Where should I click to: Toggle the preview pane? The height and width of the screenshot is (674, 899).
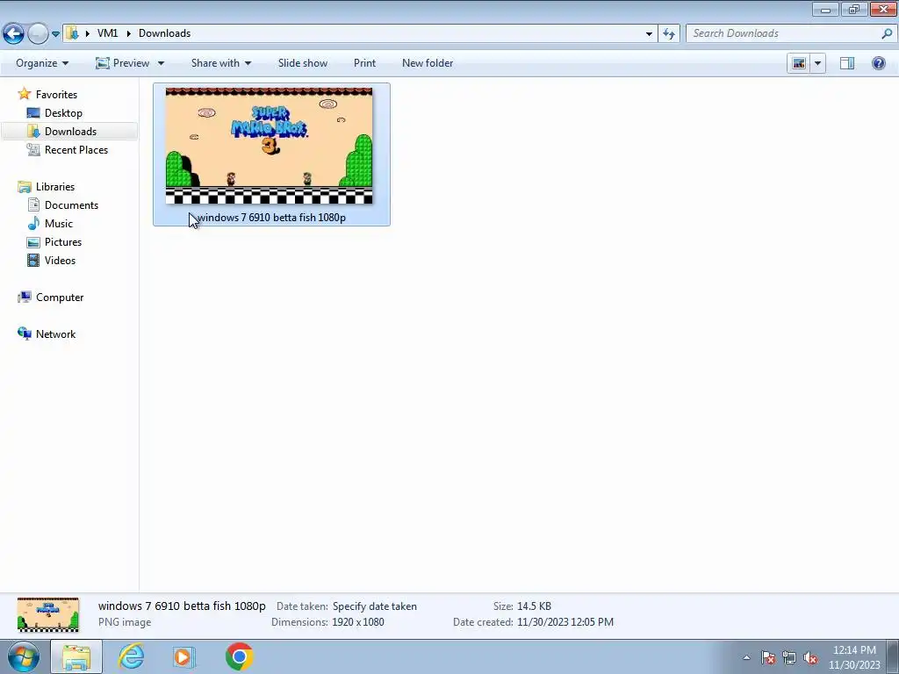coord(847,63)
